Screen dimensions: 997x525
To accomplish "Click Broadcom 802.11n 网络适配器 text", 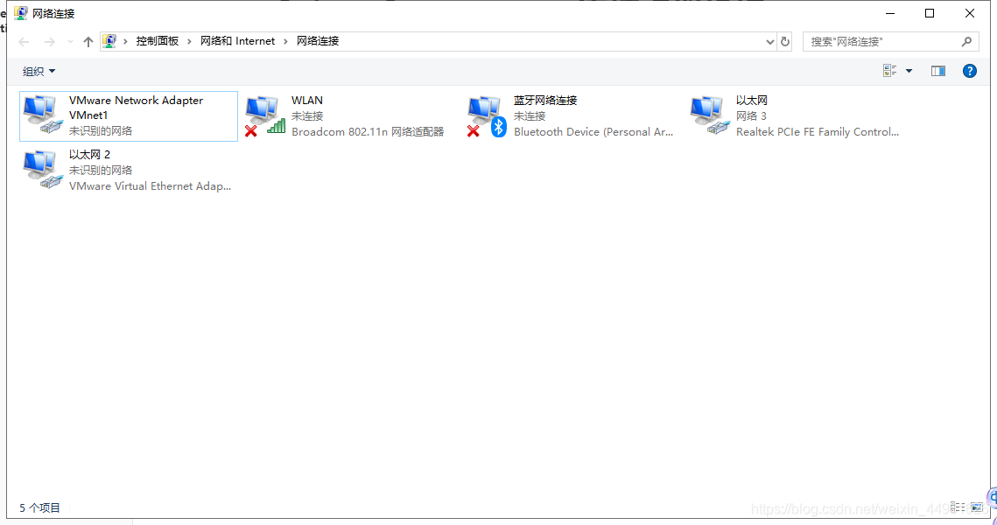I will [x=368, y=131].
